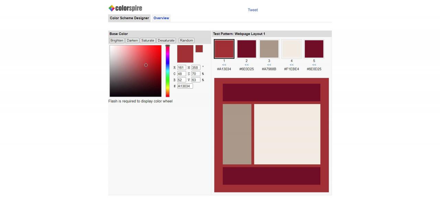Desaturate the base color
This screenshot has height=198, width=440.
click(x=166, y=40)
